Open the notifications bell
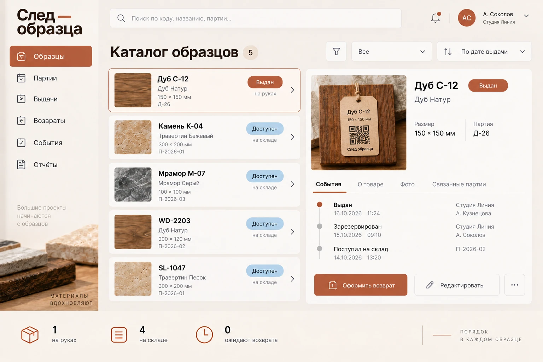The image size is (543, 362). pos(436,18)
